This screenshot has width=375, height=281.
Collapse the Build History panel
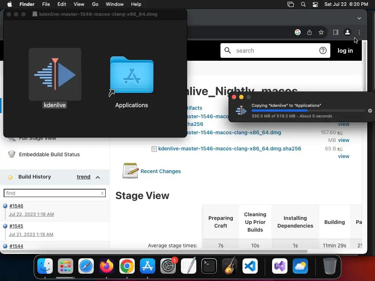[x=97, y=177]
